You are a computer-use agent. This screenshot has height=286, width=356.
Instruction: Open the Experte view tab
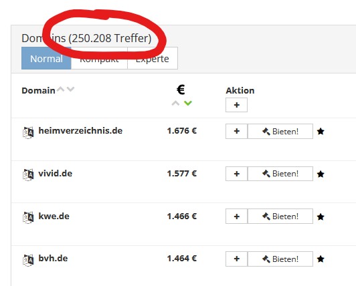153,58
